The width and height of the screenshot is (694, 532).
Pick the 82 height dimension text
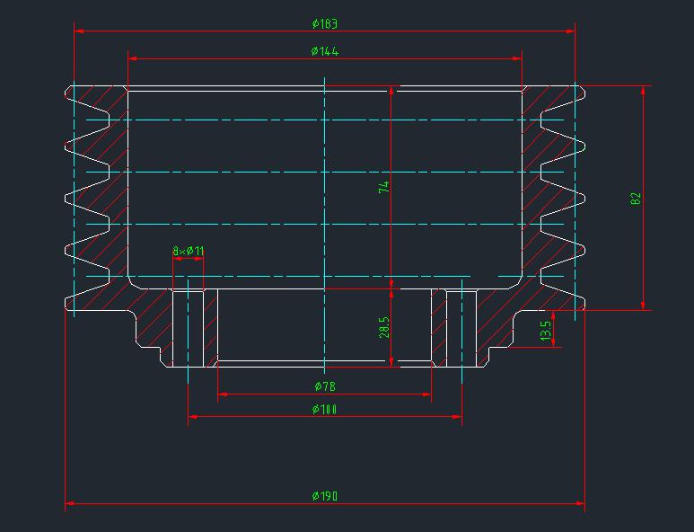pyautogui.click(x=636, y=199)
